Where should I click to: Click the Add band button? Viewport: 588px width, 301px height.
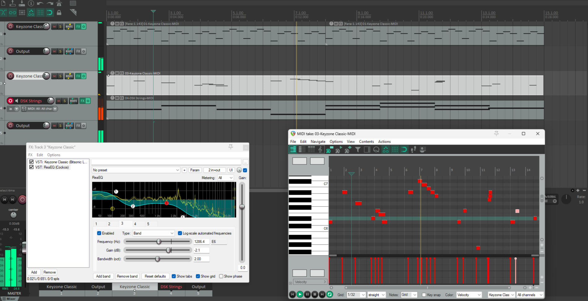tap(103, 276)
